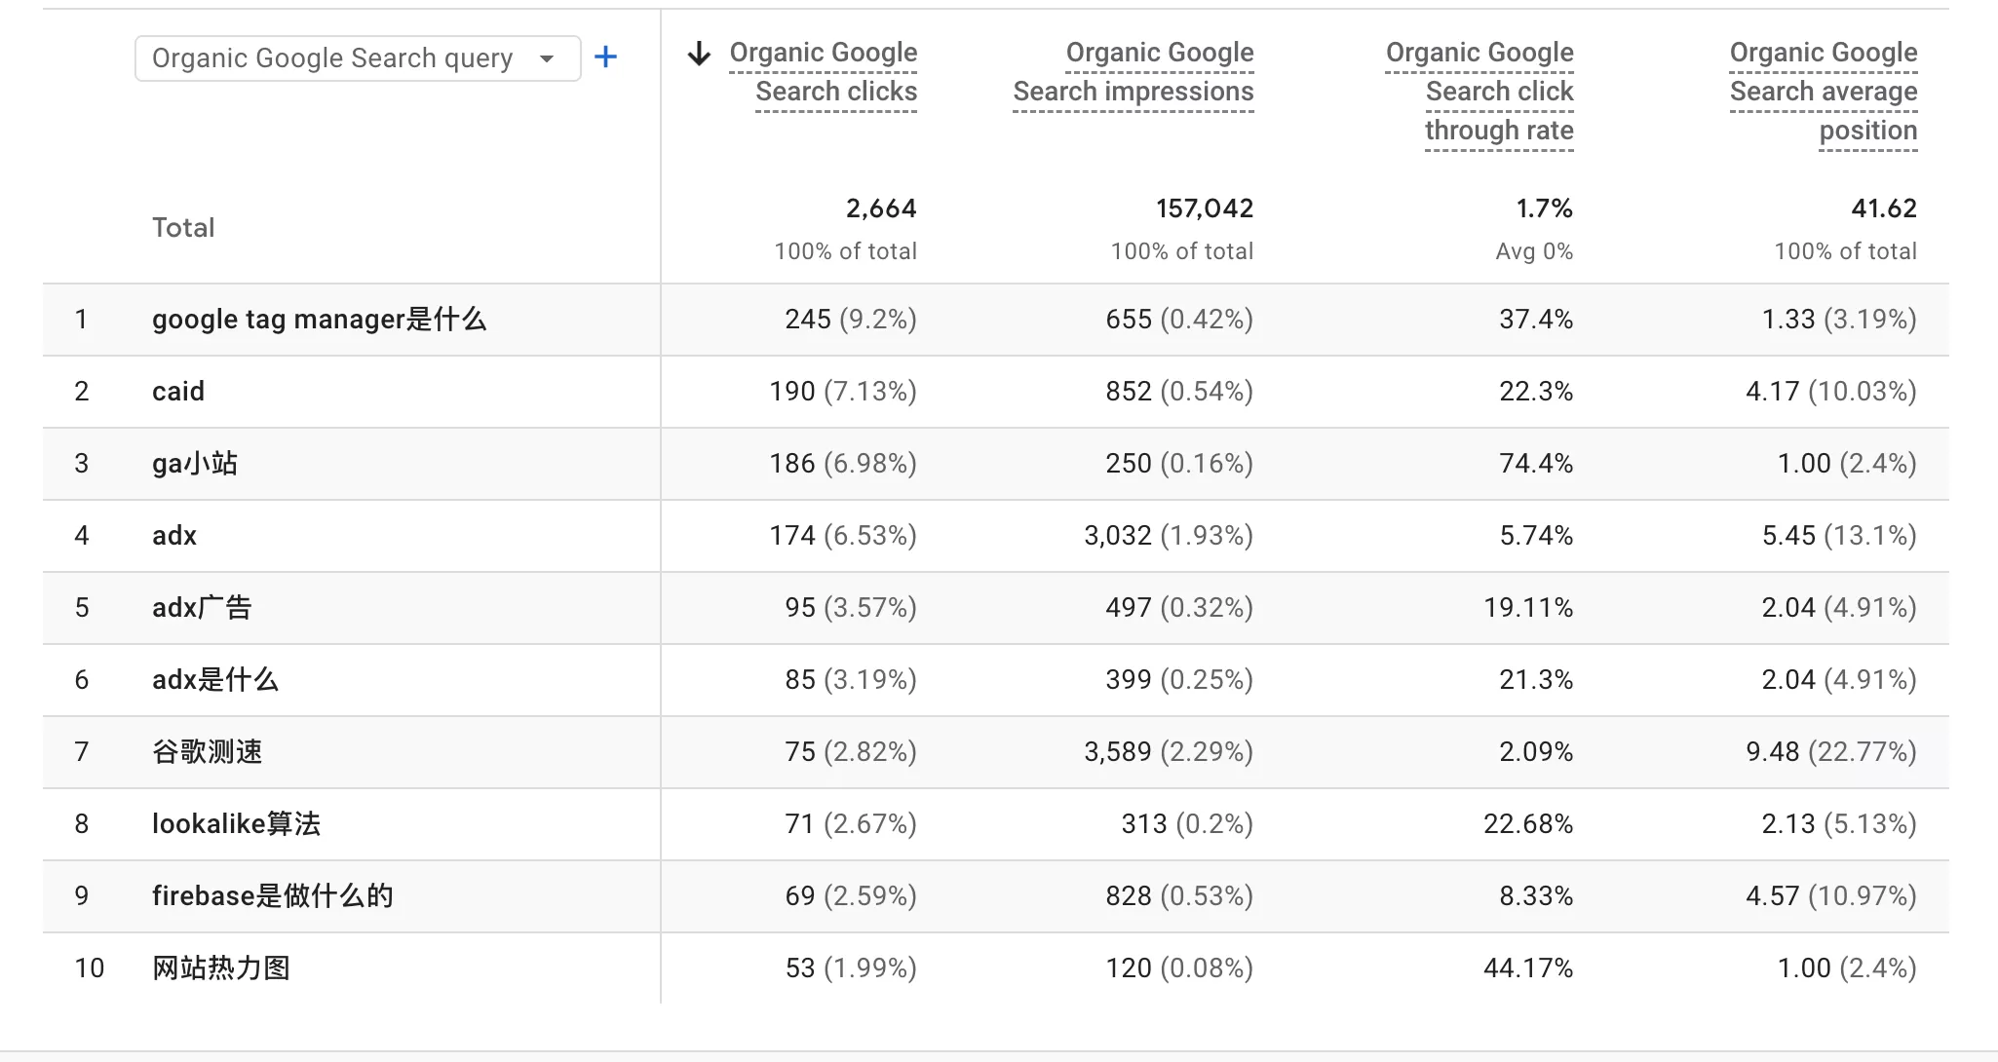Select the caid search query row
The height and width of the screenshot is (1062, 1998).
click(178, 391)
